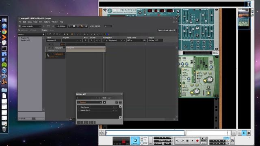The height and width of the screenshot is (146, 260).
Task: Click the play arrow button in ReWire VST
Action: point(104,102)
